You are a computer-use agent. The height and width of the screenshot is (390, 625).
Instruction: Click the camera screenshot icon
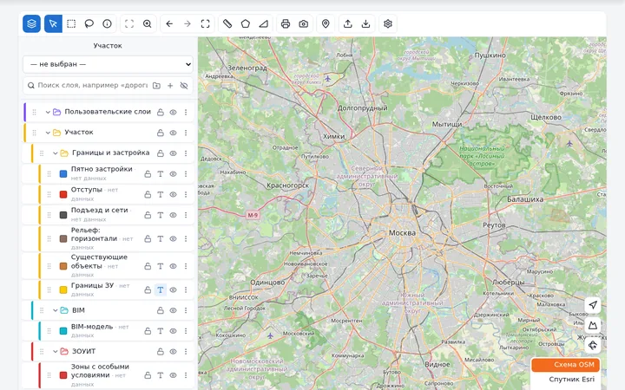(304, 24)
